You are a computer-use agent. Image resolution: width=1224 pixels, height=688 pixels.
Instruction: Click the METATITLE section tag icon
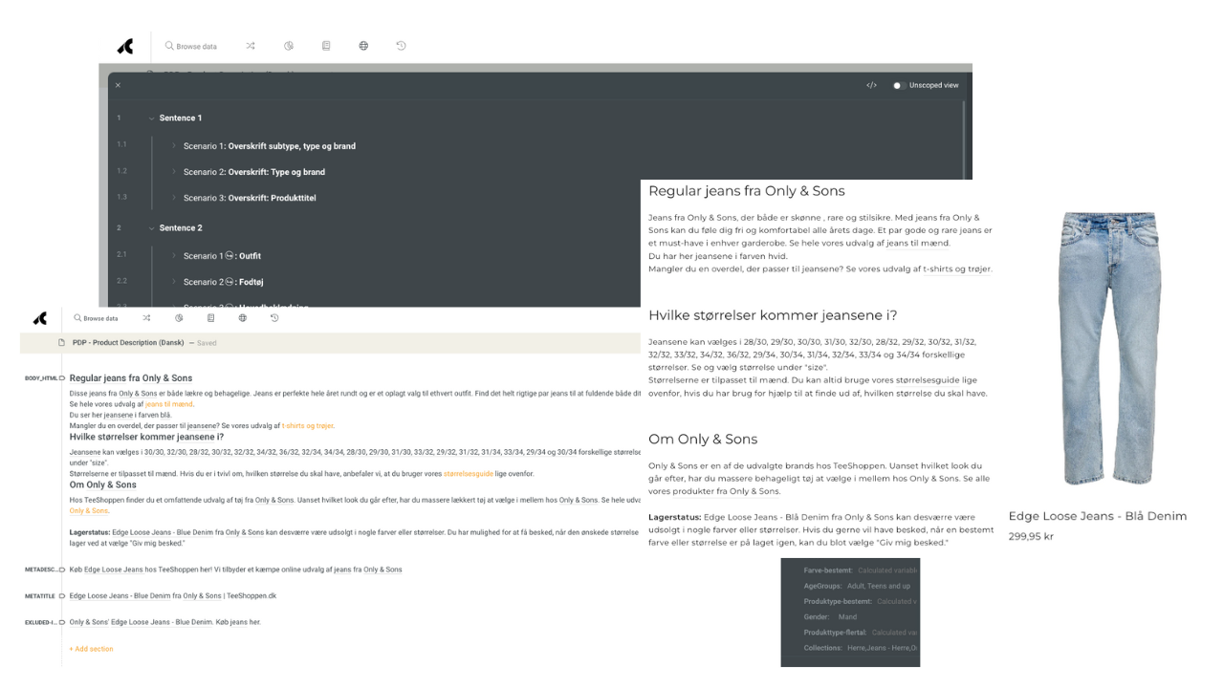(62, 596)
